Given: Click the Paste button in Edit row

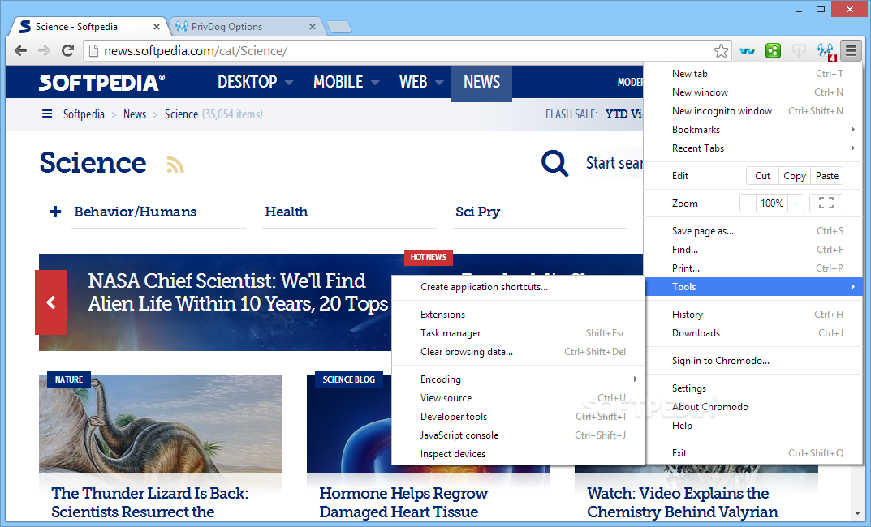Looking at the screenshot, I should 827,176.
